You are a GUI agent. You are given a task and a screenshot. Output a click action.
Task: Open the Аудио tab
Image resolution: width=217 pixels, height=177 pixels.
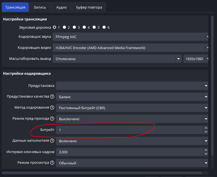61,7
